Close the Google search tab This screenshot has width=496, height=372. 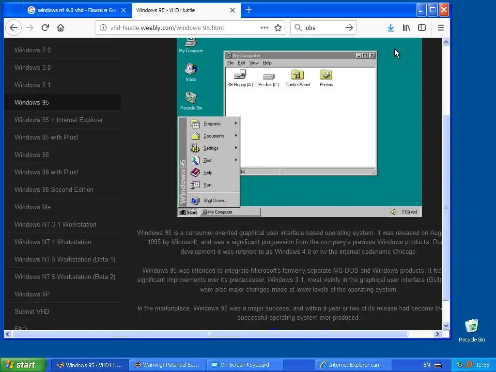[124, 10]
